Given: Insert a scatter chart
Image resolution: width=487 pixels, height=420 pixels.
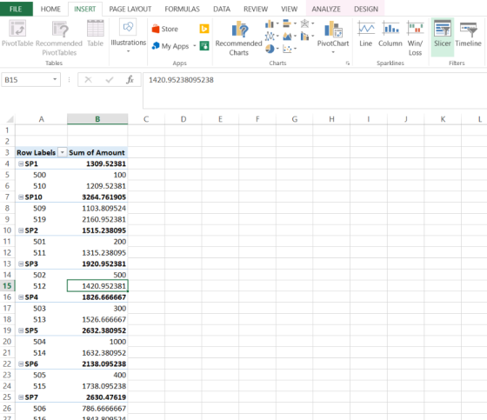Looking at the screenshot, I should point(290,49).
